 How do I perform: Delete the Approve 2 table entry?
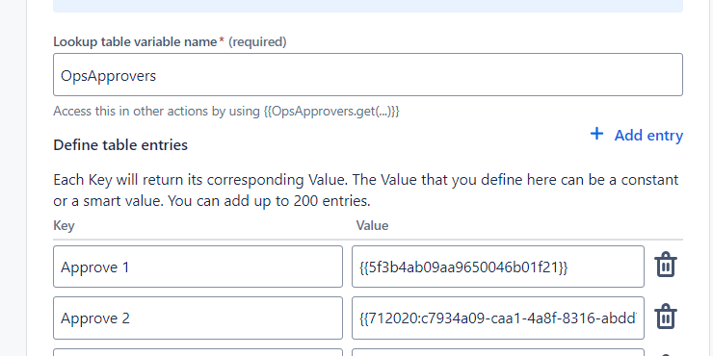[x=666, y=316]
